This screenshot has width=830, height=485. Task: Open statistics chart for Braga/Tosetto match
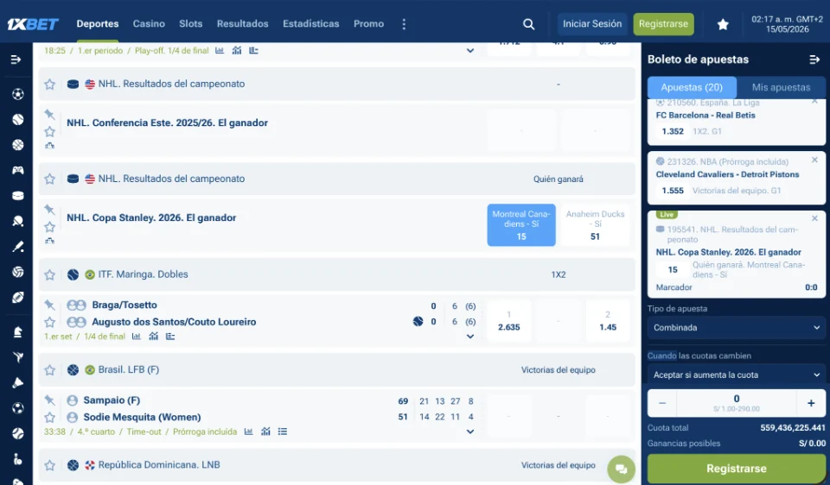137,336
